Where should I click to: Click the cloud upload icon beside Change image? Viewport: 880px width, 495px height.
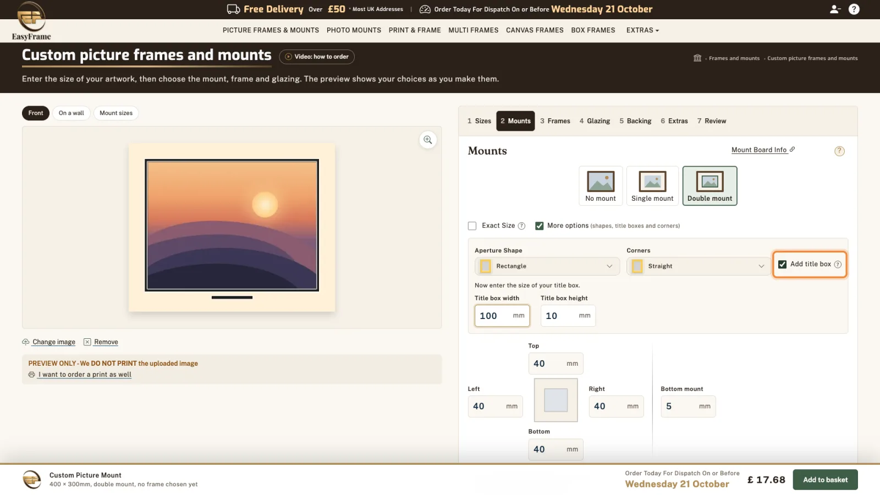point(26,342)
